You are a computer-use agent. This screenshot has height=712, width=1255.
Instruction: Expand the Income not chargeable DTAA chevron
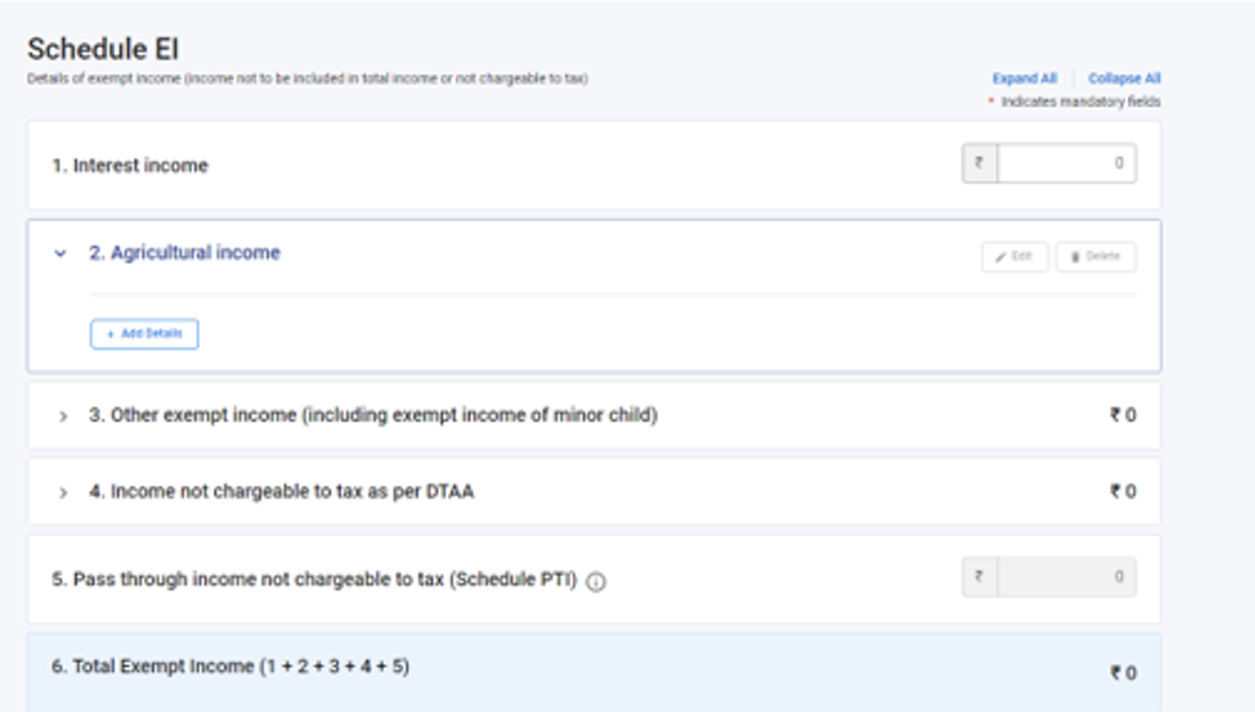tap(62, 492)
